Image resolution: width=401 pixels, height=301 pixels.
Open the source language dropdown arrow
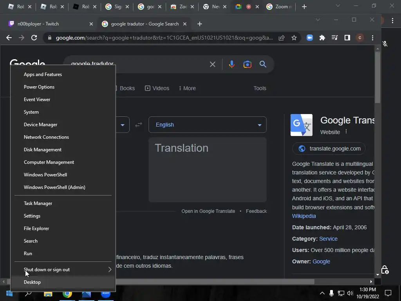pos(123,125)
